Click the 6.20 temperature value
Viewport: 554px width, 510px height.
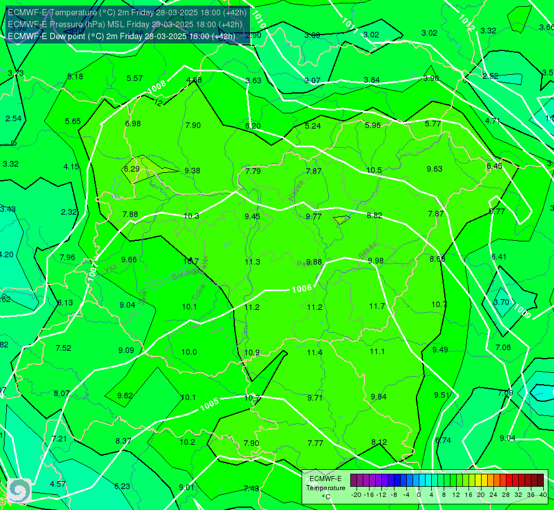point(252,126)
